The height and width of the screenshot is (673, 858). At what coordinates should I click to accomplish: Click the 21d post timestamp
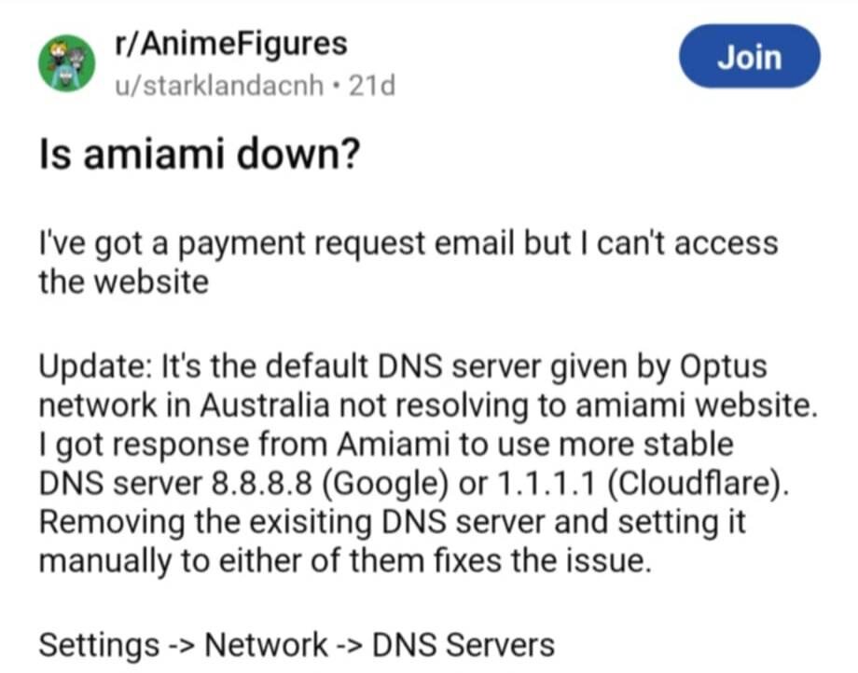372,86
